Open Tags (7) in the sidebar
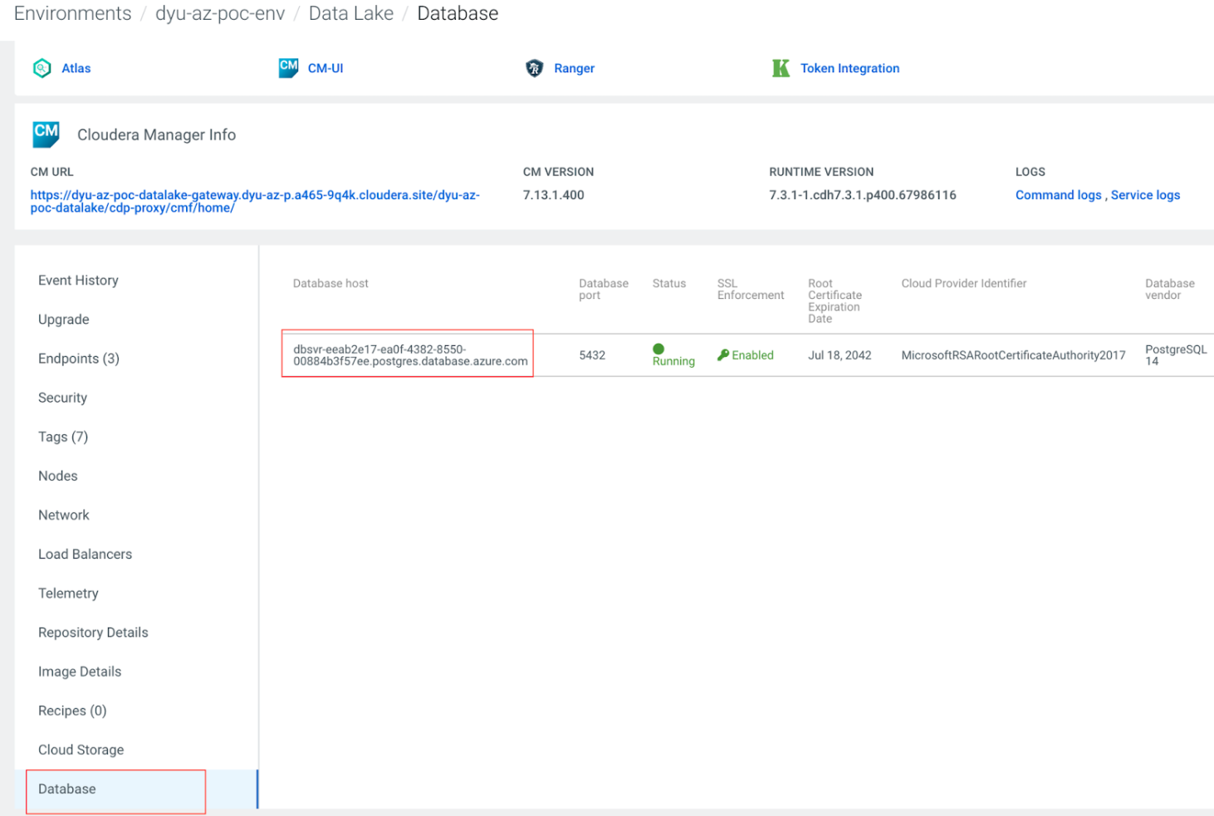The width and height of the screenshot is (1214, 816). pyautogui.click(x=62, y=437)
